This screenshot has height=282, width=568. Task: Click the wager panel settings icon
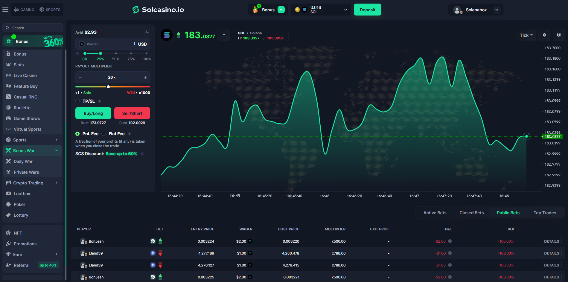[147, 32]
